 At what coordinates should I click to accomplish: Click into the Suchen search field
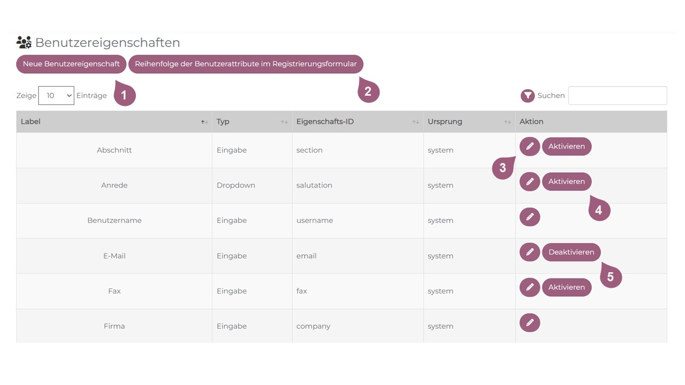617,96
